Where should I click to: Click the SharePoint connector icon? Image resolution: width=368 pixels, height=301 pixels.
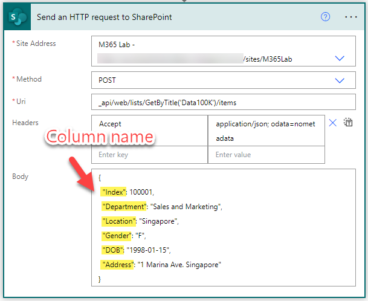[x=17, y=17]
